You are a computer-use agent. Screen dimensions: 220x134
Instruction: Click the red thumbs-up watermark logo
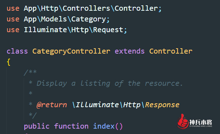pos(183,121)
